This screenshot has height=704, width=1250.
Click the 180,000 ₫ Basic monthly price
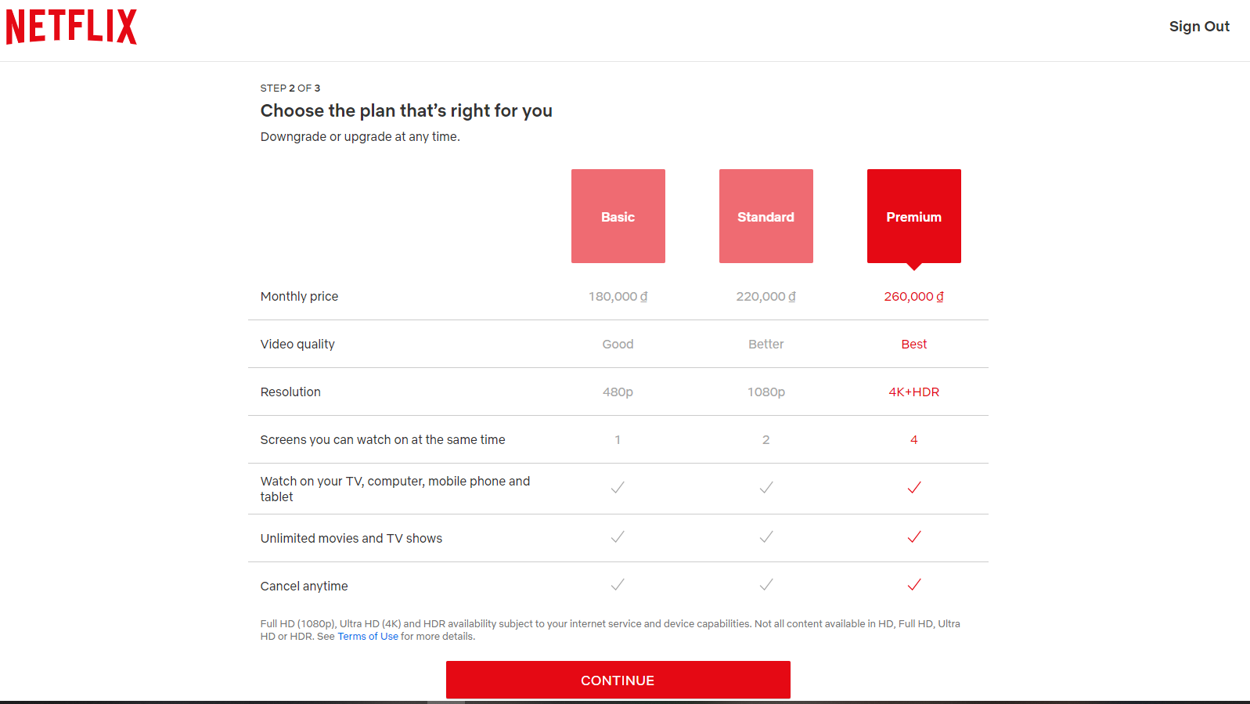618,297
